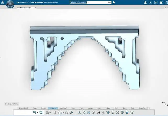This screenshot has height=116, width=168.
Task: Click the grid plane icon in toolbar
Action: click(54, 112)
